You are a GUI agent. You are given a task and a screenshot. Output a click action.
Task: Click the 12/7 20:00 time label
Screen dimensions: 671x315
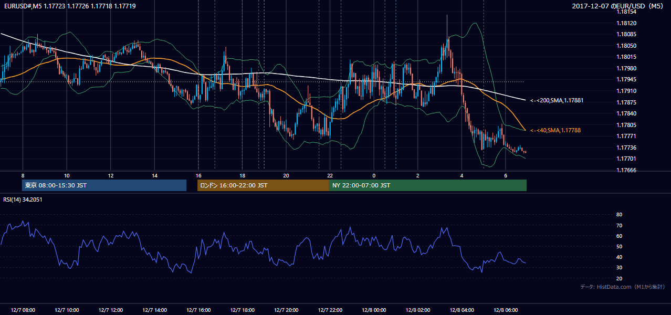click(286, 310)
